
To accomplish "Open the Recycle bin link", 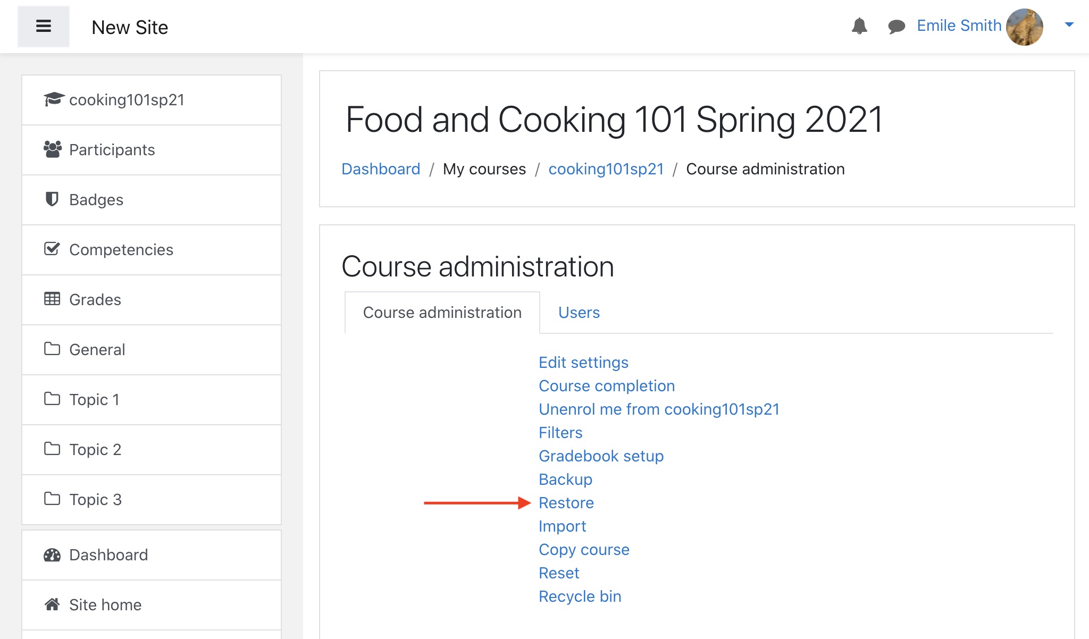I will 580,596.
